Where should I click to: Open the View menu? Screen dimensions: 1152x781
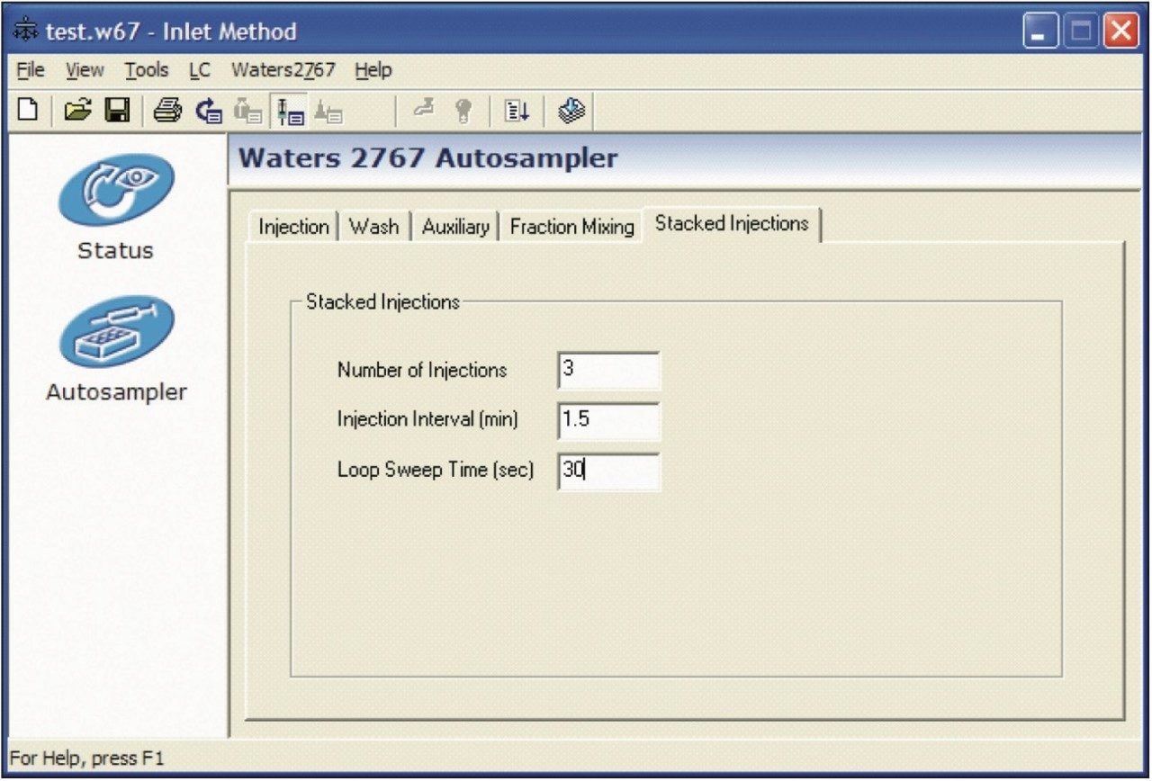coord(85,69)
